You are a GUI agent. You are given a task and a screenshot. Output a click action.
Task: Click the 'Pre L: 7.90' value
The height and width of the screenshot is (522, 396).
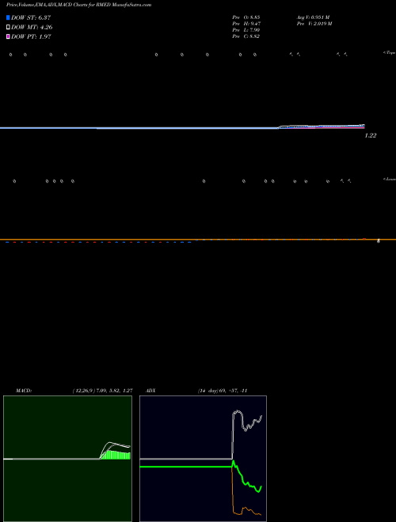(246, 30)
